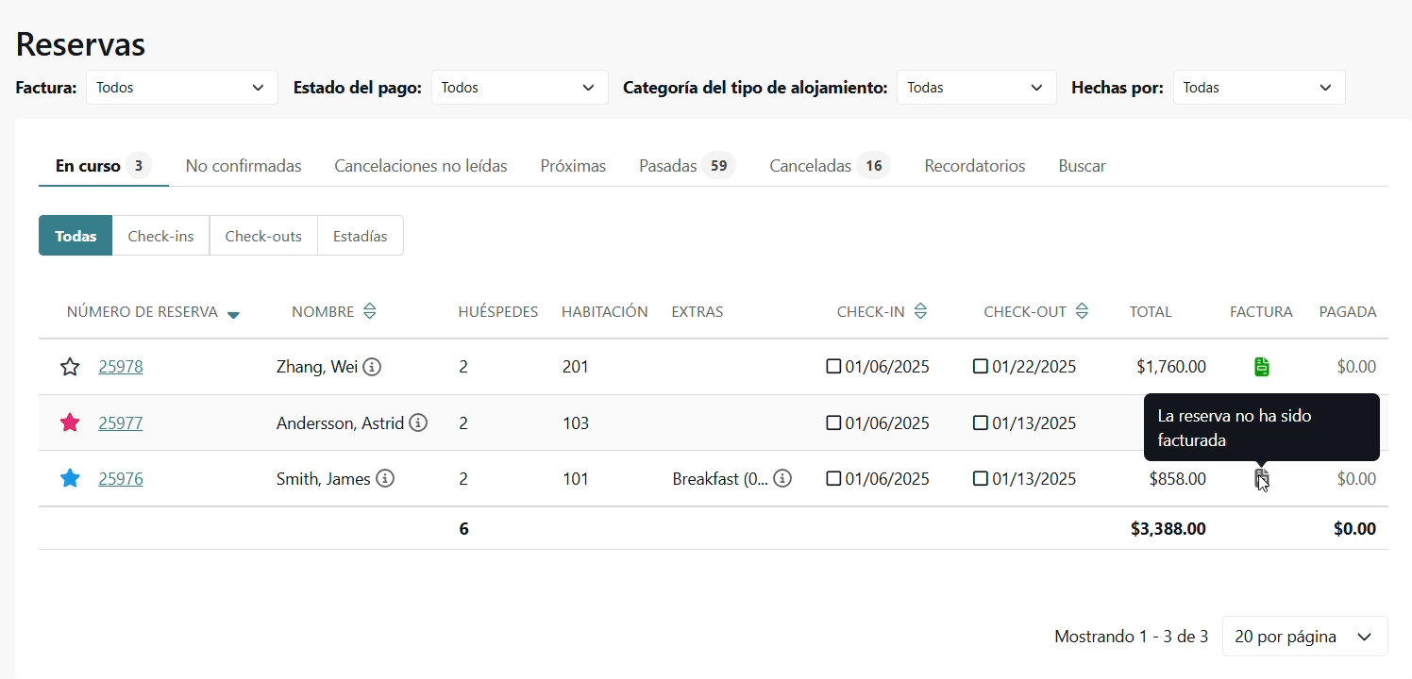Go to the Canceladas tab
The image size is (1412, 679).
[810, 166]
